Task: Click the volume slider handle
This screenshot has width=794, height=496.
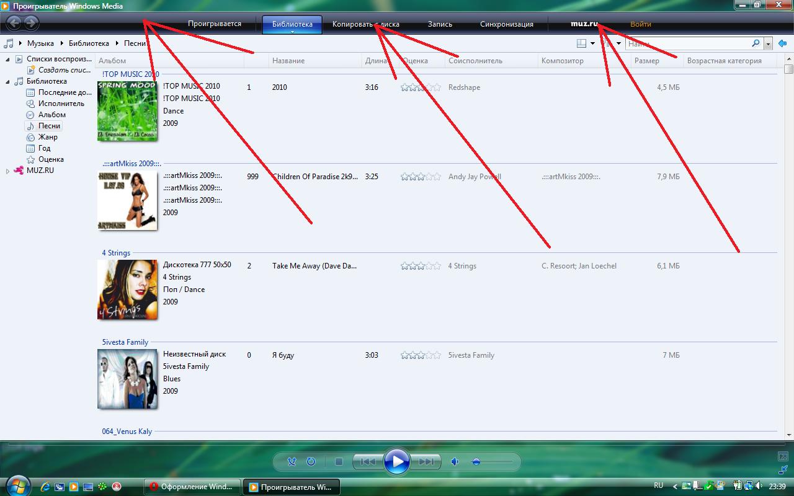Action: point(476,462)
